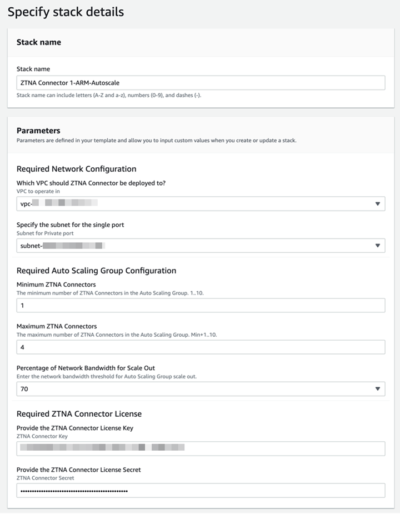This screenshot has height=514, width=400.
Task: Click the ZTNA Connector License Key field
Action: 200,448
